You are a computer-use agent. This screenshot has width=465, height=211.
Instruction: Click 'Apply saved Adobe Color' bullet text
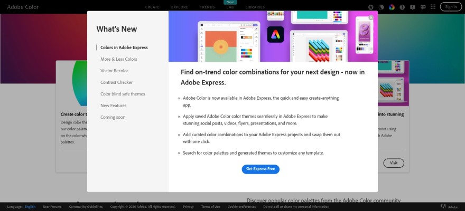(x=255, y=120)
